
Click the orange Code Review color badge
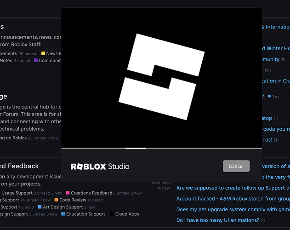56,200
